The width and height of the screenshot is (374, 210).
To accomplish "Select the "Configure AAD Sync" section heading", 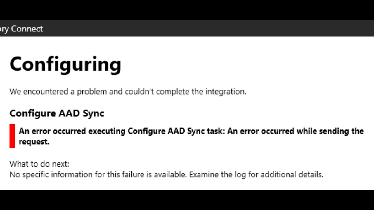I will [57, 113].
